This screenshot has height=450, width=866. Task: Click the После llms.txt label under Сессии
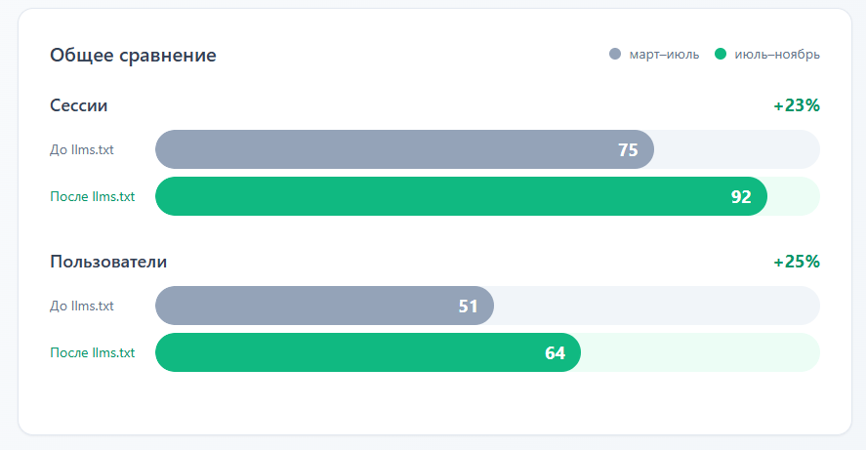[92, 196]
